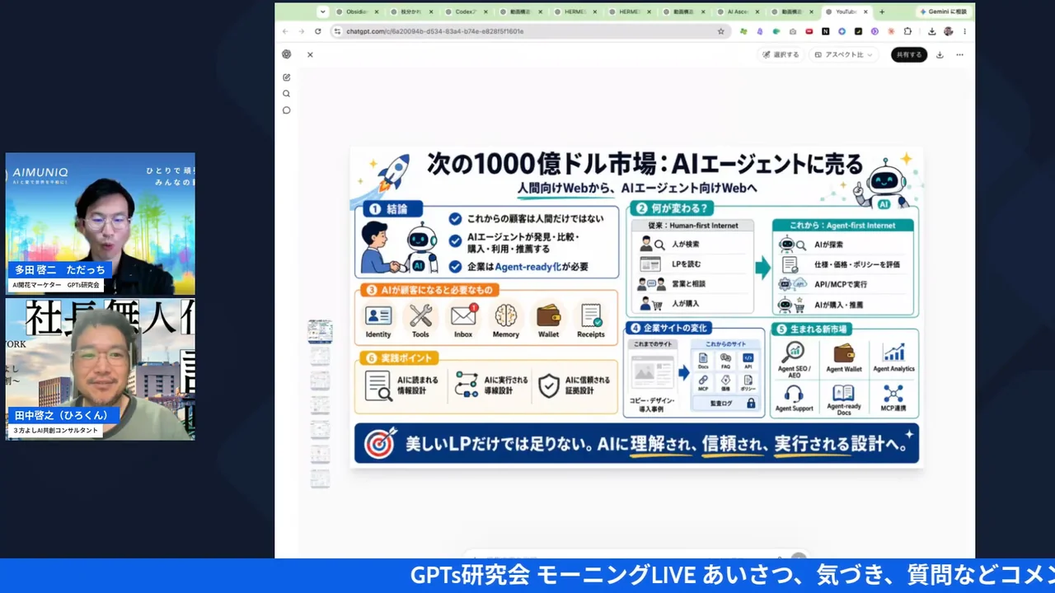
Task: Select the first image thumbnail in strip
Action: pyautogui.click(x=320, y=331)
